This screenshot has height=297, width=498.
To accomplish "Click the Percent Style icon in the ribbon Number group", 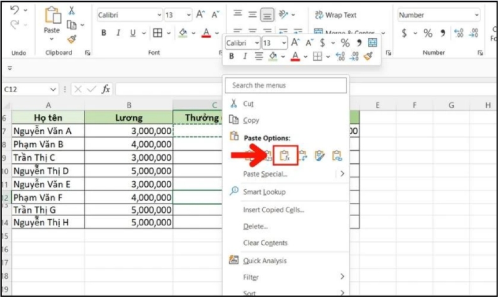I will pyautogui.click(x=428, y=33).
